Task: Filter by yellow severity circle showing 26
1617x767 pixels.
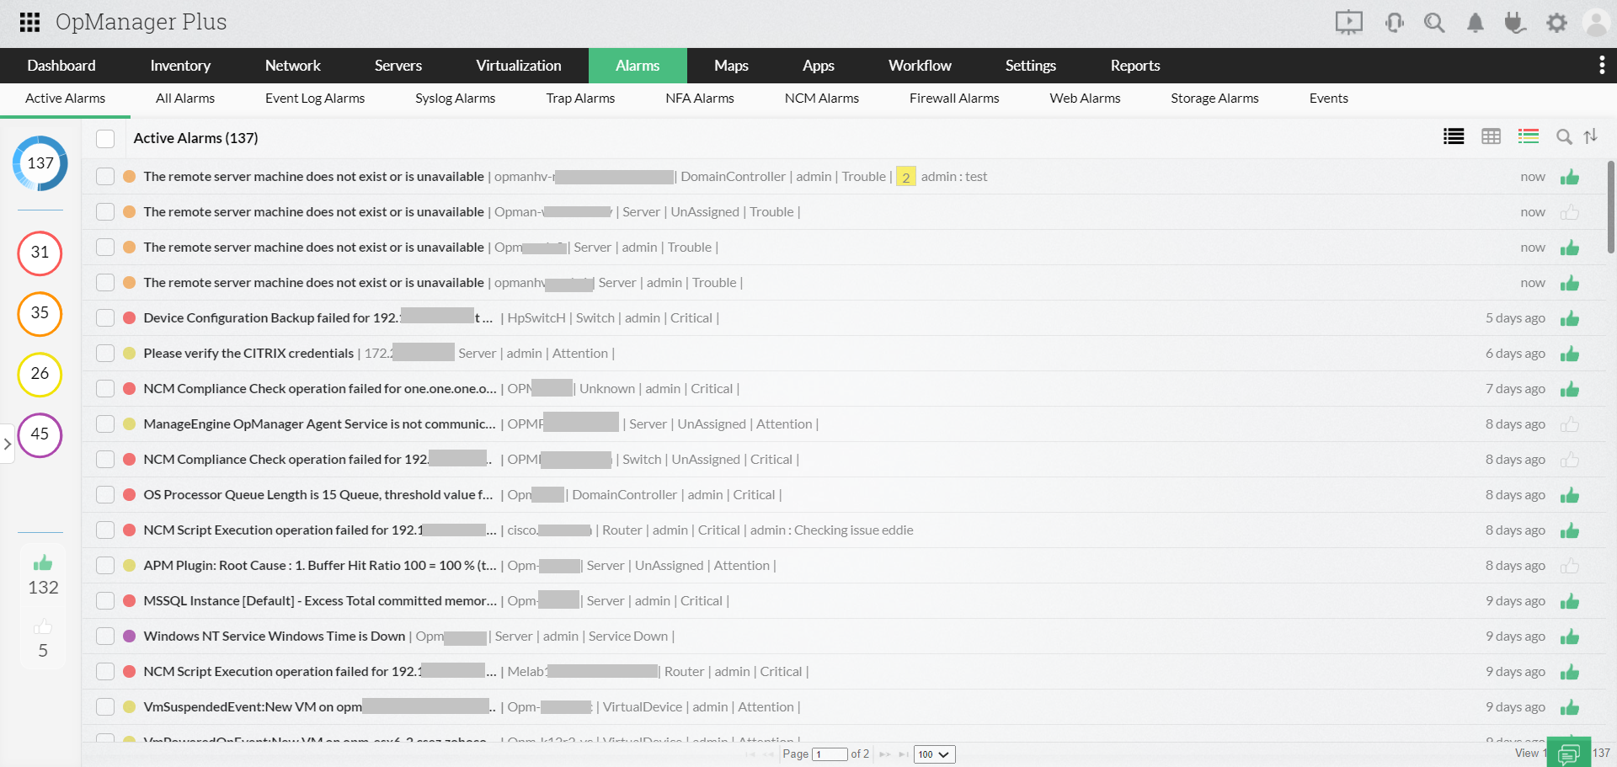Action: (40, 374)
